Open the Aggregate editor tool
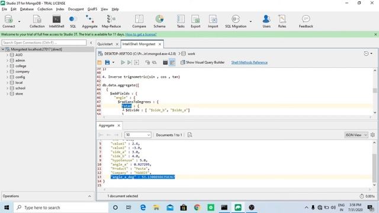This screenshot has width=379, height=213. pos(89,21)
